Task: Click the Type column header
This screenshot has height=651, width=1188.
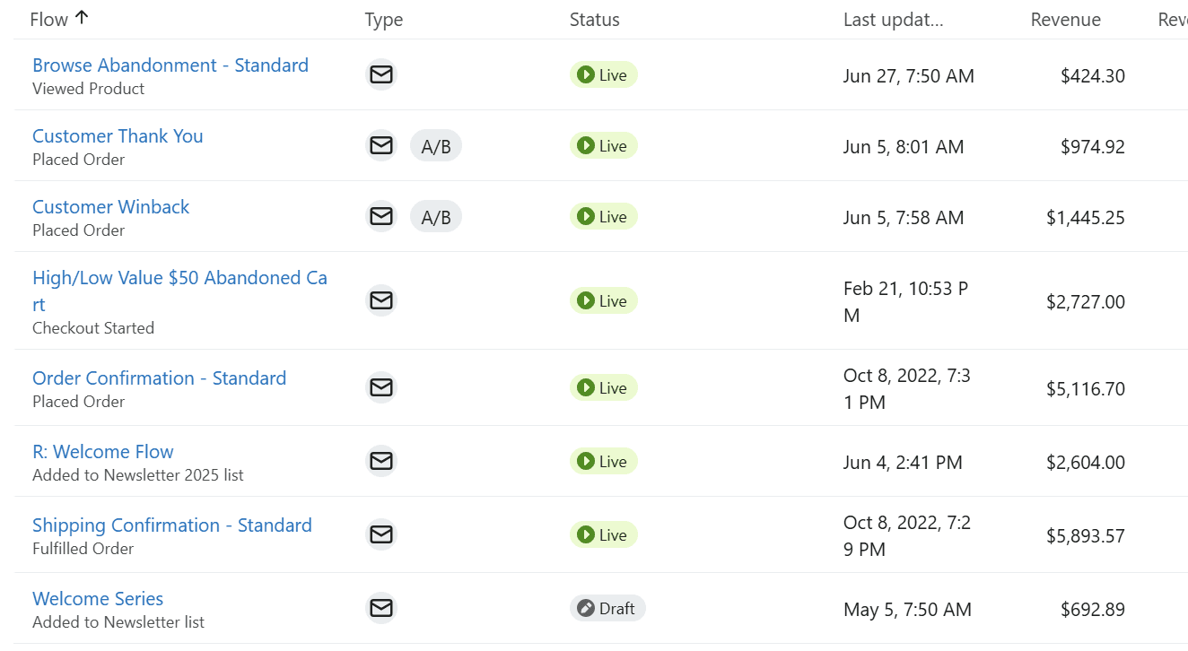Action: 383,19
